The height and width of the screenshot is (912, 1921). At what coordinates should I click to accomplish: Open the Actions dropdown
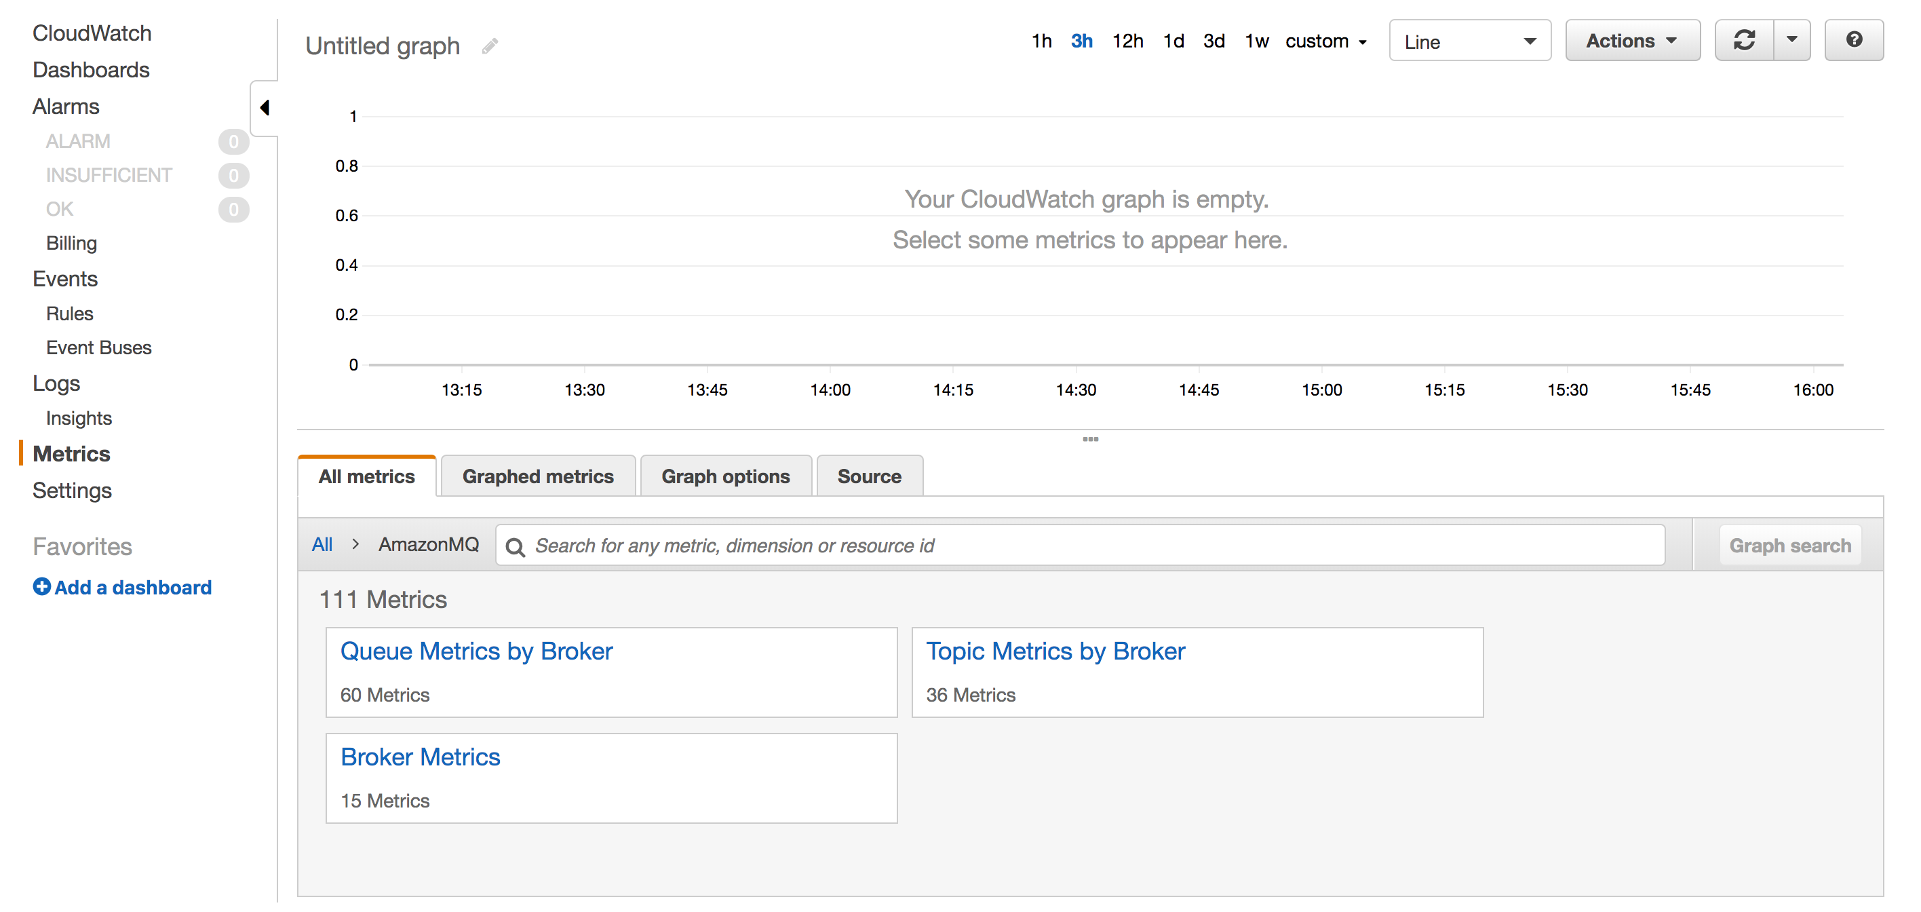click(1633, 40)
